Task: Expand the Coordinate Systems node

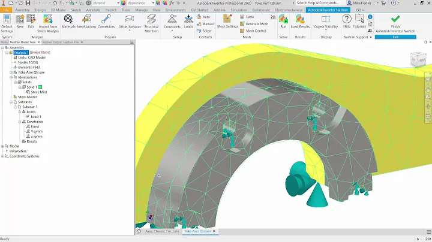Action: click(2, 156)
